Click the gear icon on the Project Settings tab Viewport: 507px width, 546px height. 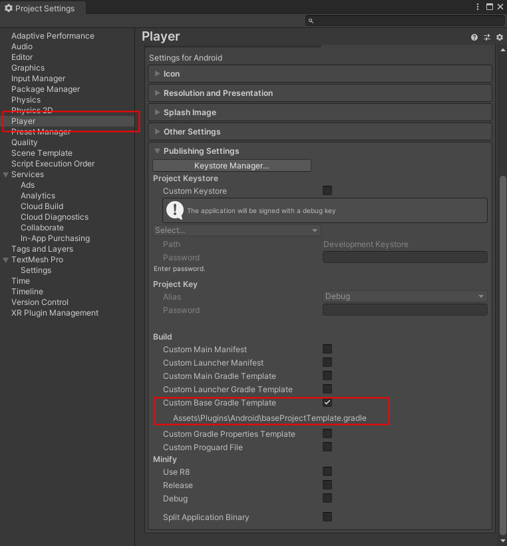pos(9,8)
